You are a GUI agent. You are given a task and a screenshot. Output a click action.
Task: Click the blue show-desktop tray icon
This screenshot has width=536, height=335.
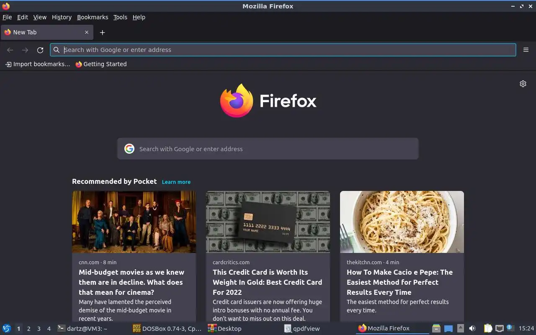(x=448, y=329)
